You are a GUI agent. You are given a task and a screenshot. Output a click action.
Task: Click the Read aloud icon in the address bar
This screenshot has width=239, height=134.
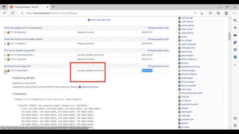click(195, 13)
